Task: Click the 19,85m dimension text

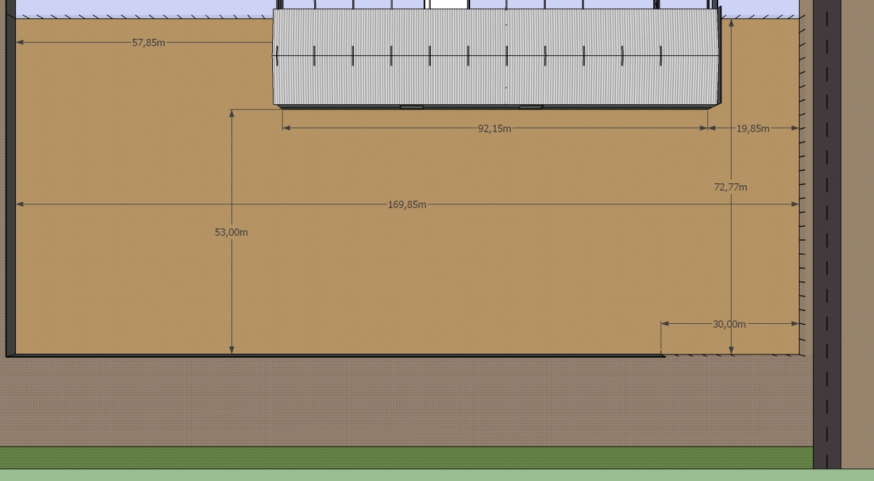Action: point(753,129)
